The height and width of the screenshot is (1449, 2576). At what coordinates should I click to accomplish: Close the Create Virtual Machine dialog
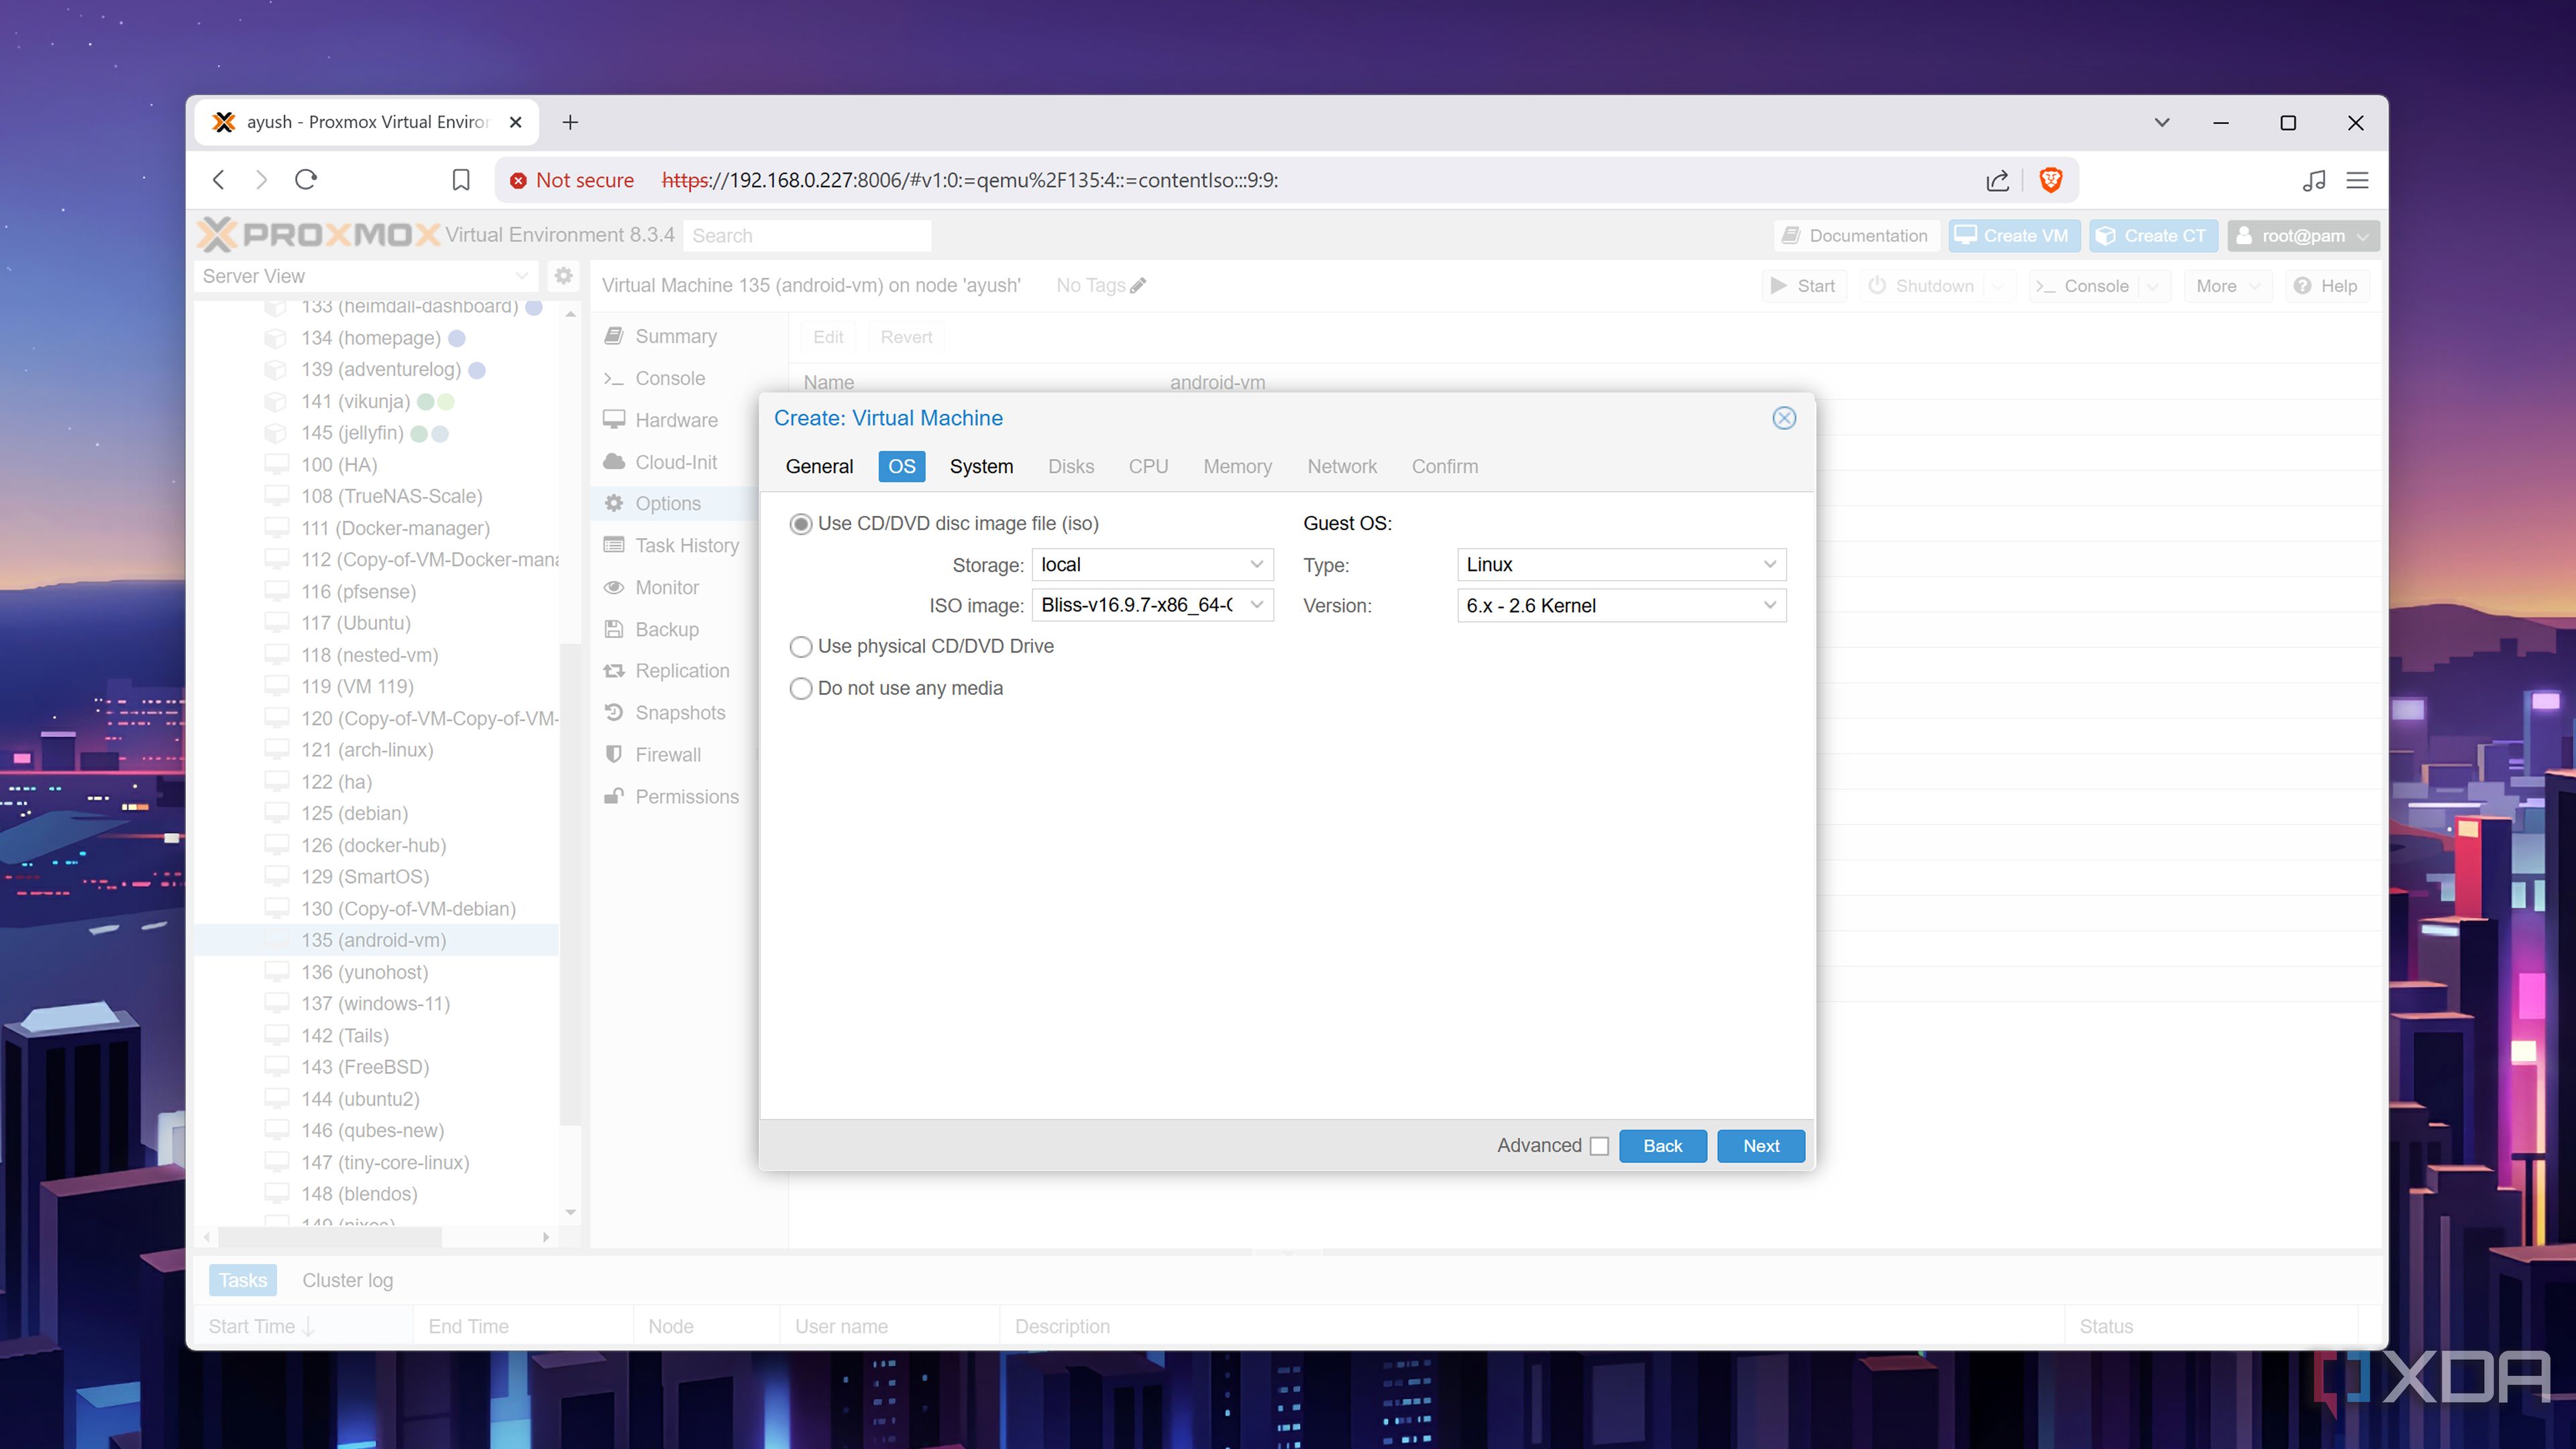[1784, 418]
